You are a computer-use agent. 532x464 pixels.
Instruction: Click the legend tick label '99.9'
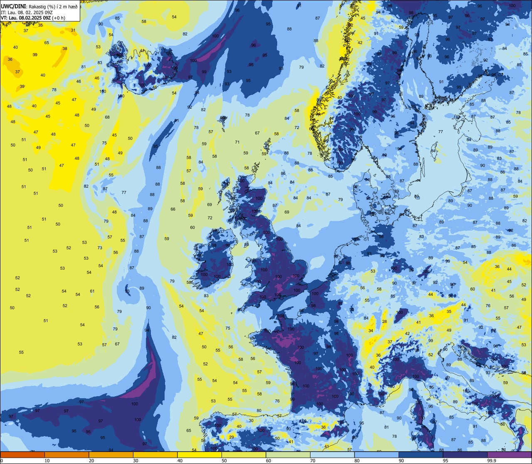492,460
